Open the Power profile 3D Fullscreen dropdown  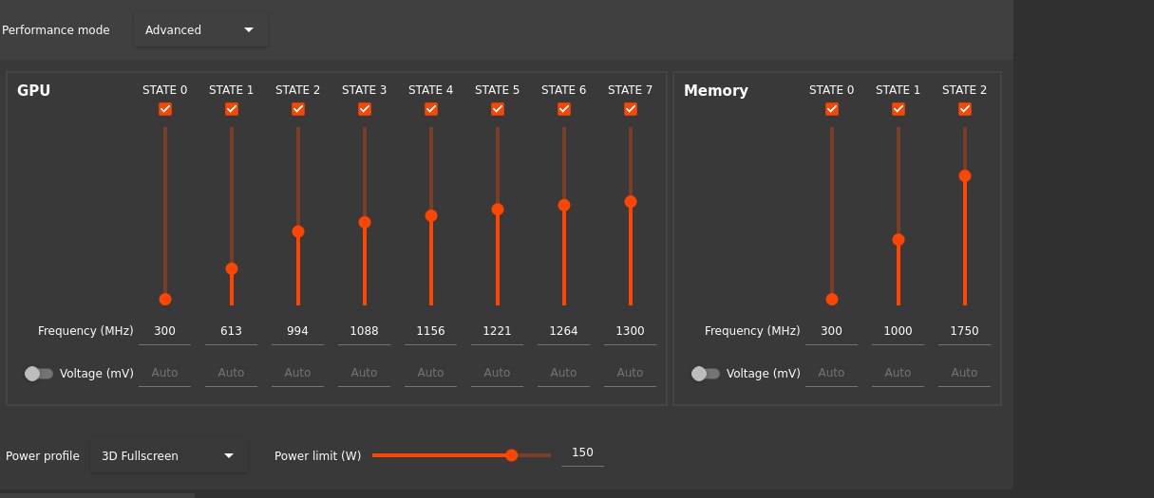(x=169, y=455)
